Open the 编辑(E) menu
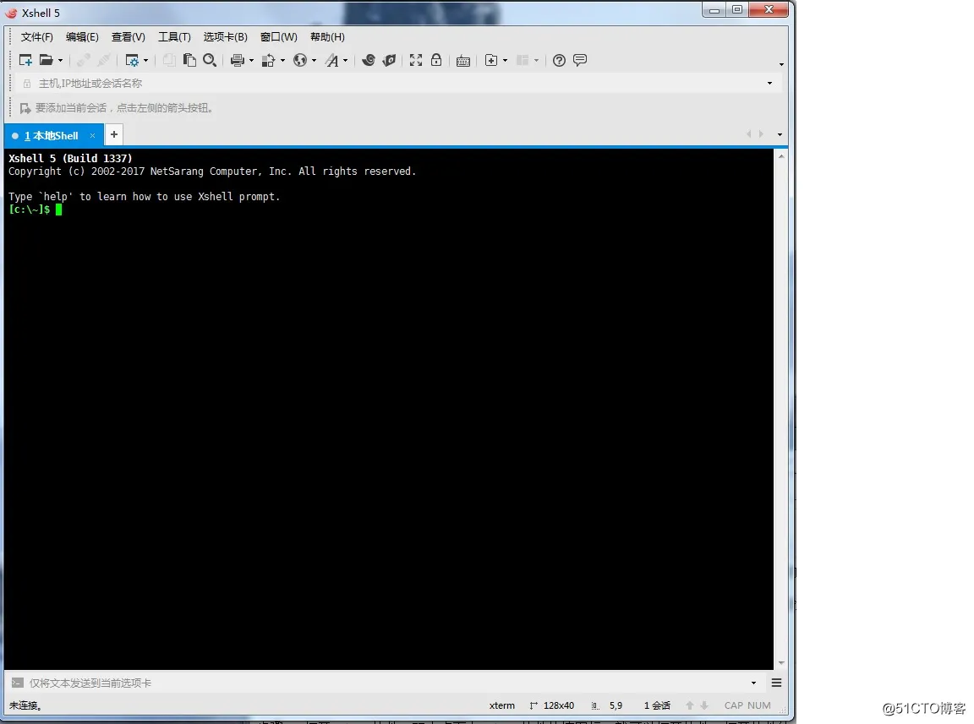The height and width of the screenshot is (724, 974). click(x=82, y=37)
